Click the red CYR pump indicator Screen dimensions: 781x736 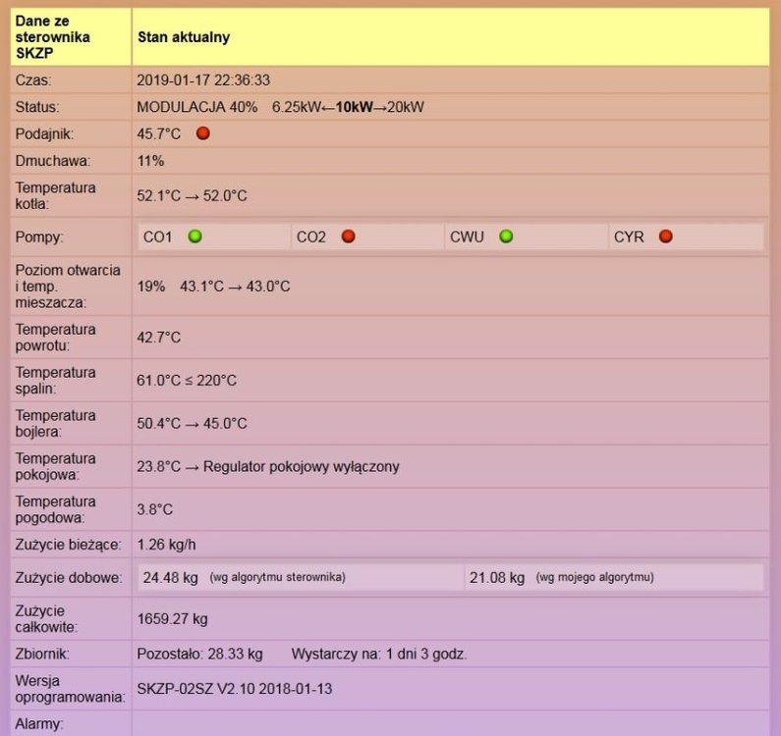coord(666,237)
